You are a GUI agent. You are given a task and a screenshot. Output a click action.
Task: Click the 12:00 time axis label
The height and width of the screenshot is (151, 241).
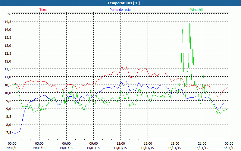(121, 144)
